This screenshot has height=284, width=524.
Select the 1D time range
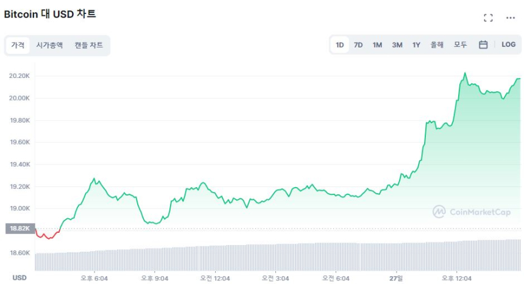(x=340, y=44)
